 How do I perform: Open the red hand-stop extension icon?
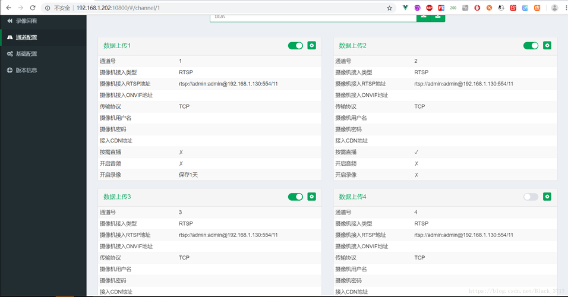point(477,8)
